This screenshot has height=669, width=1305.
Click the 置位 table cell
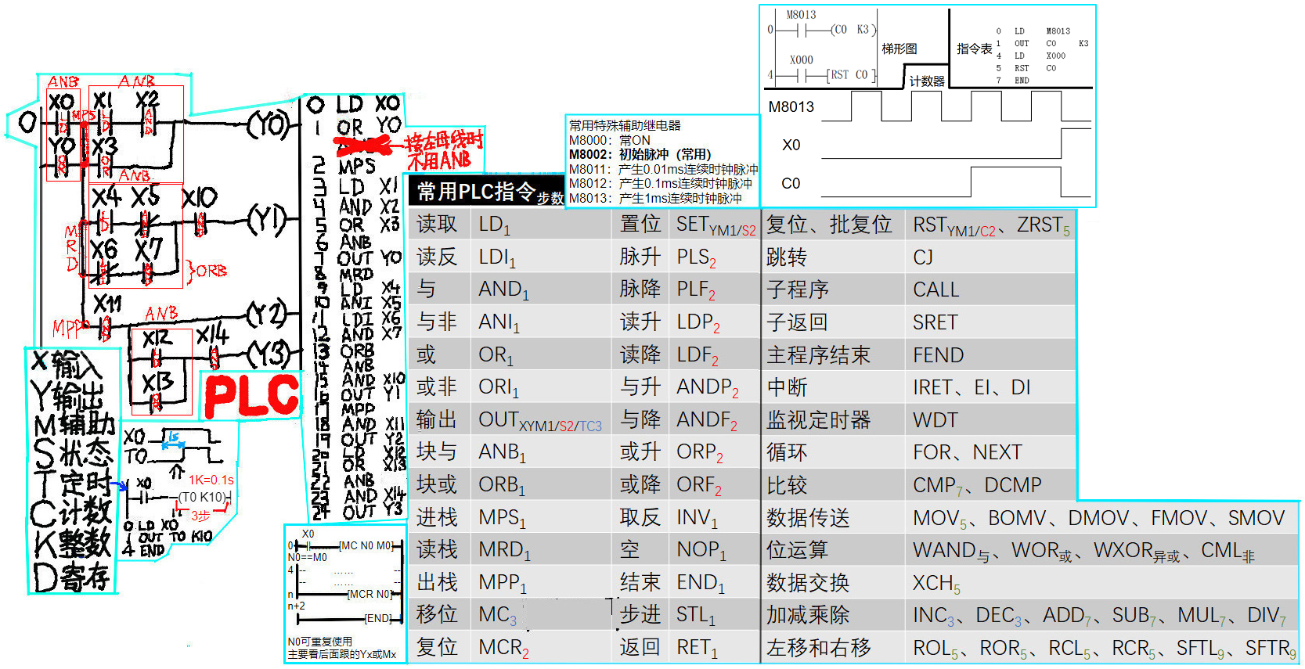pyautogui.click(x=640, y=225)
